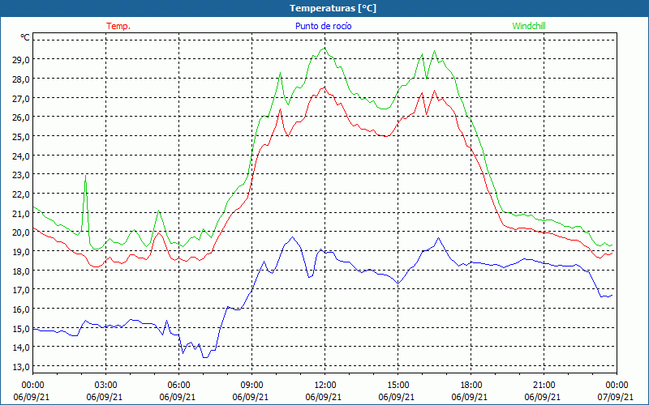Click the 14,0 y-axis value
This screenshot has height=405, width=649.
pyautogui.click(x=21, y=347)
